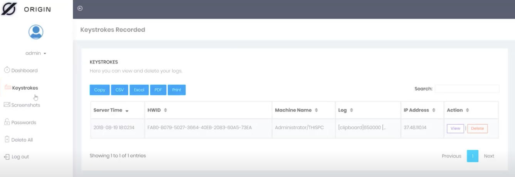Print the keystrokes table

(177, 90)
